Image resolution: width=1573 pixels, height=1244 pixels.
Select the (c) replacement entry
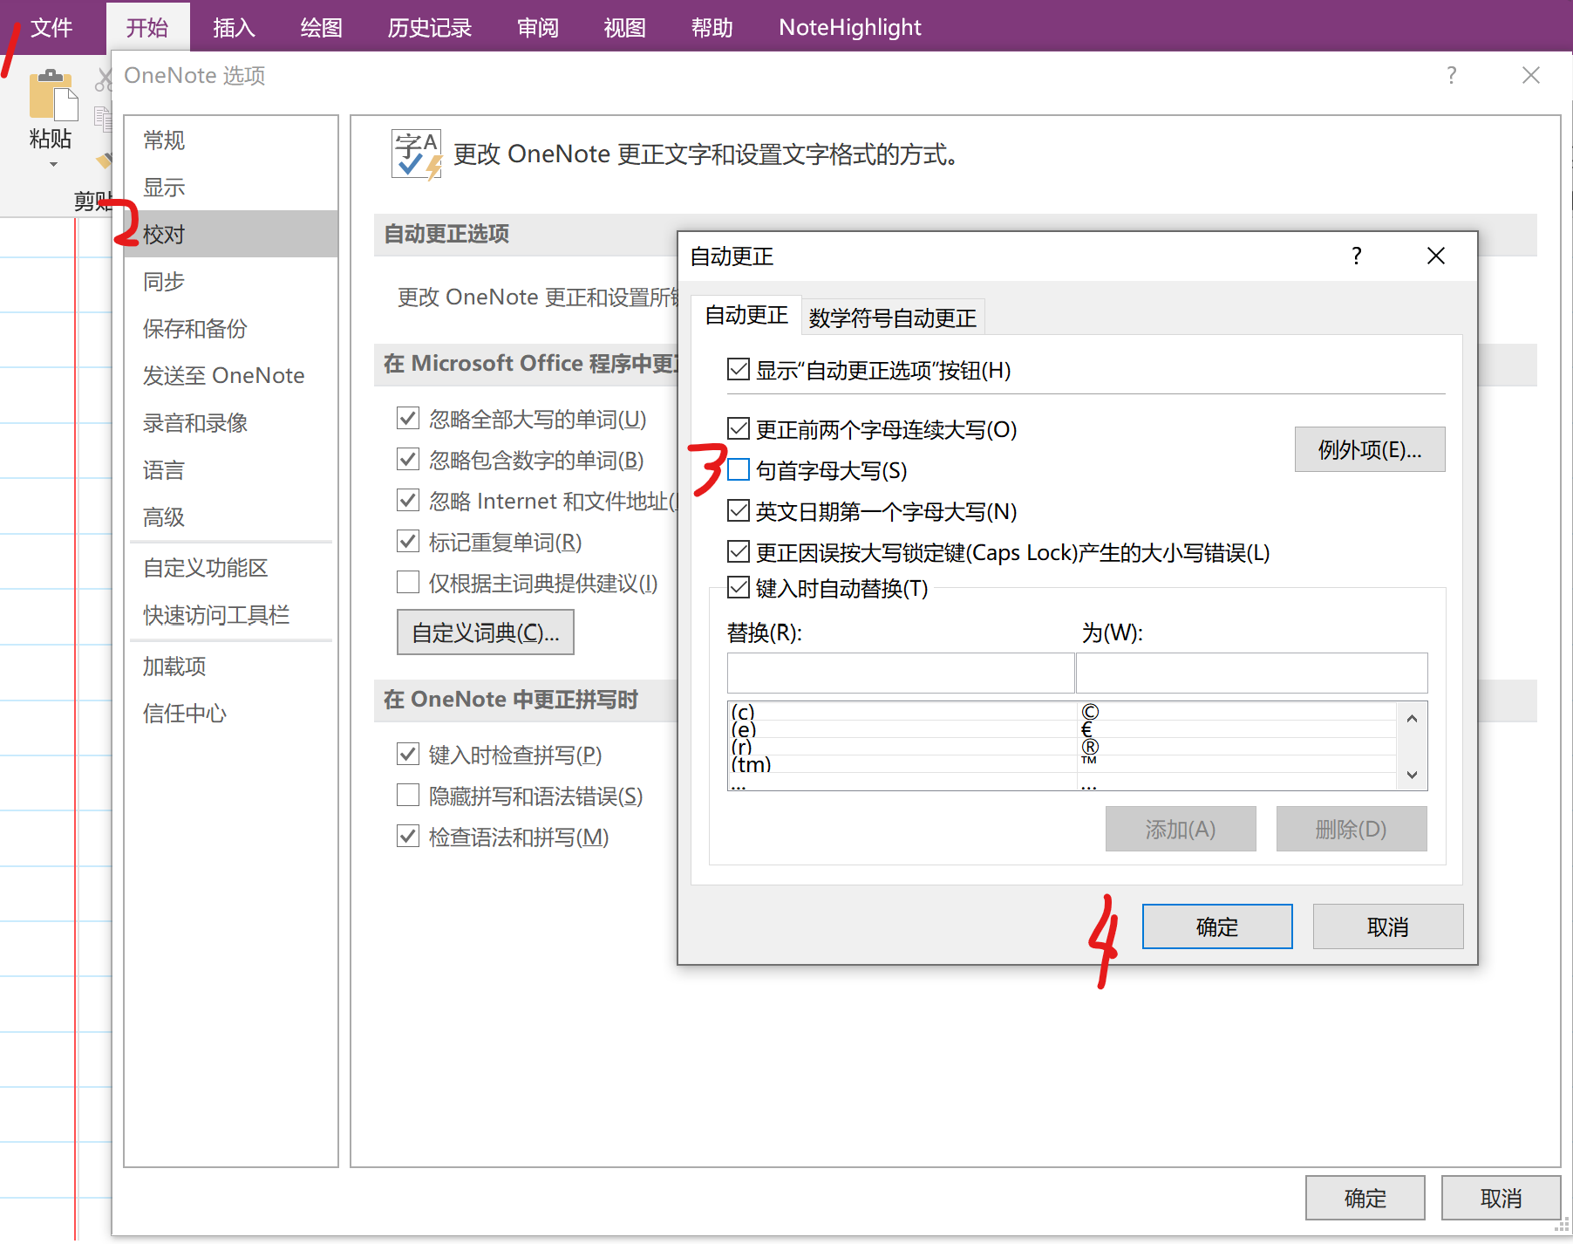coord(1061,711)
